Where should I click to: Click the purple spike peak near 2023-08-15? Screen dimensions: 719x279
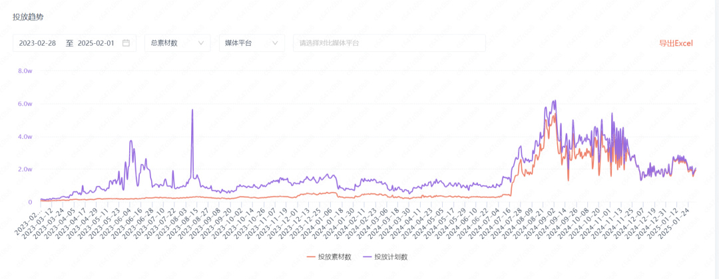pos(192,110)
